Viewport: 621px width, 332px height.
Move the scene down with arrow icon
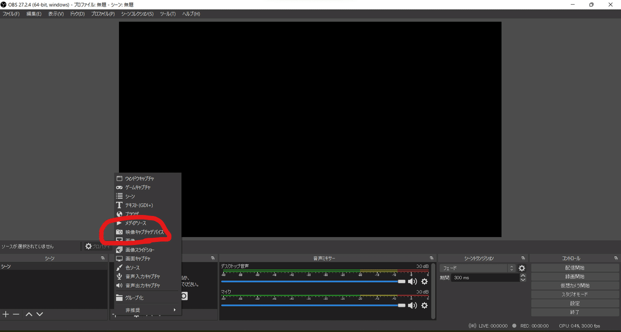(x=39, y=314)
